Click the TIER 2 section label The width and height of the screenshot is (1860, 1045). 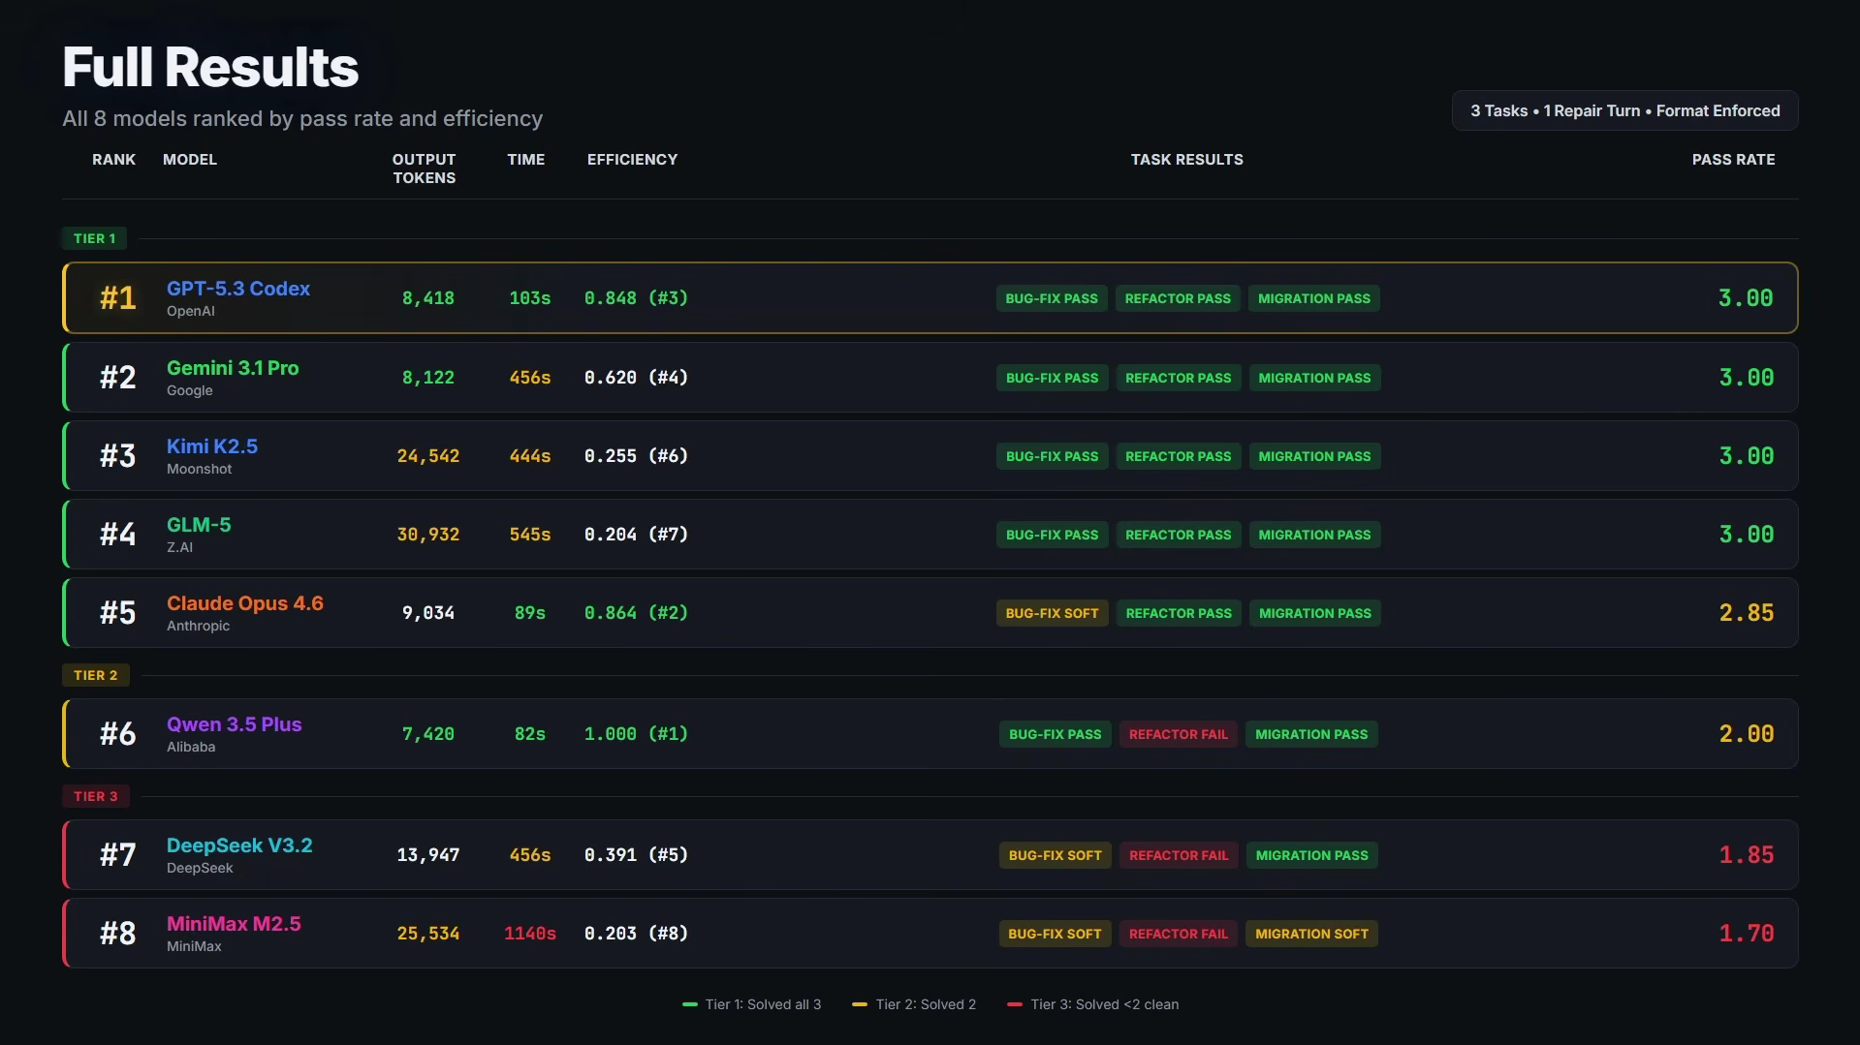(x=95, y=675)
